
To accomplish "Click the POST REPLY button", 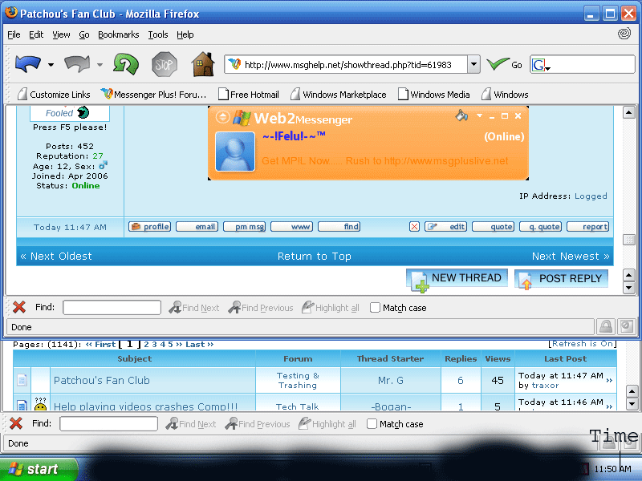I will click(x=561, y=279).
